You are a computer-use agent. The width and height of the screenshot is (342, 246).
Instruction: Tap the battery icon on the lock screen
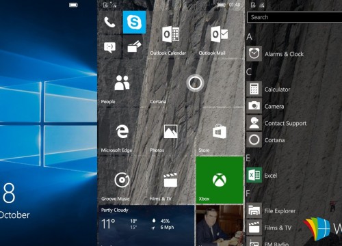(x=73, y=5)
